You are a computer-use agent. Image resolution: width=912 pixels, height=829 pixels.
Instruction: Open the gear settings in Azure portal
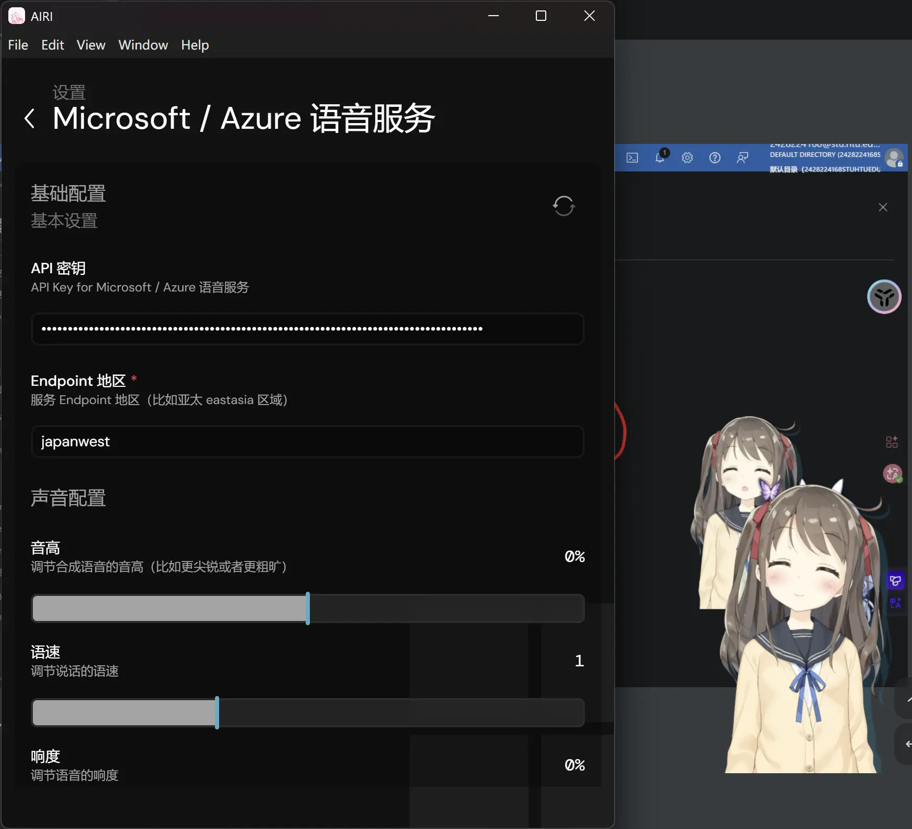coord(688,157)
